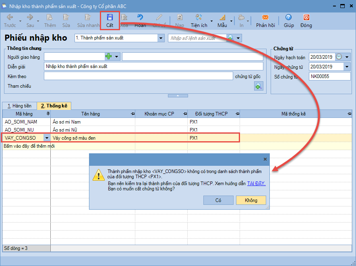The height and width of the screenshot is (266, 356).
Task: Click the Phản hồi feedback envelope icon
Action: (265, 18)
